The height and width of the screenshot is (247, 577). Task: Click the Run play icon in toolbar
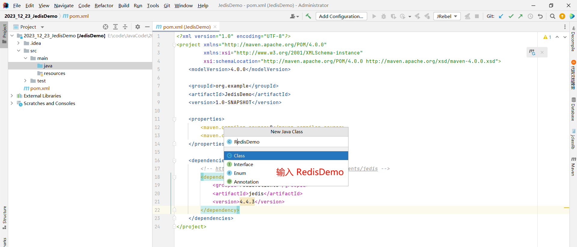click(374, 16)
